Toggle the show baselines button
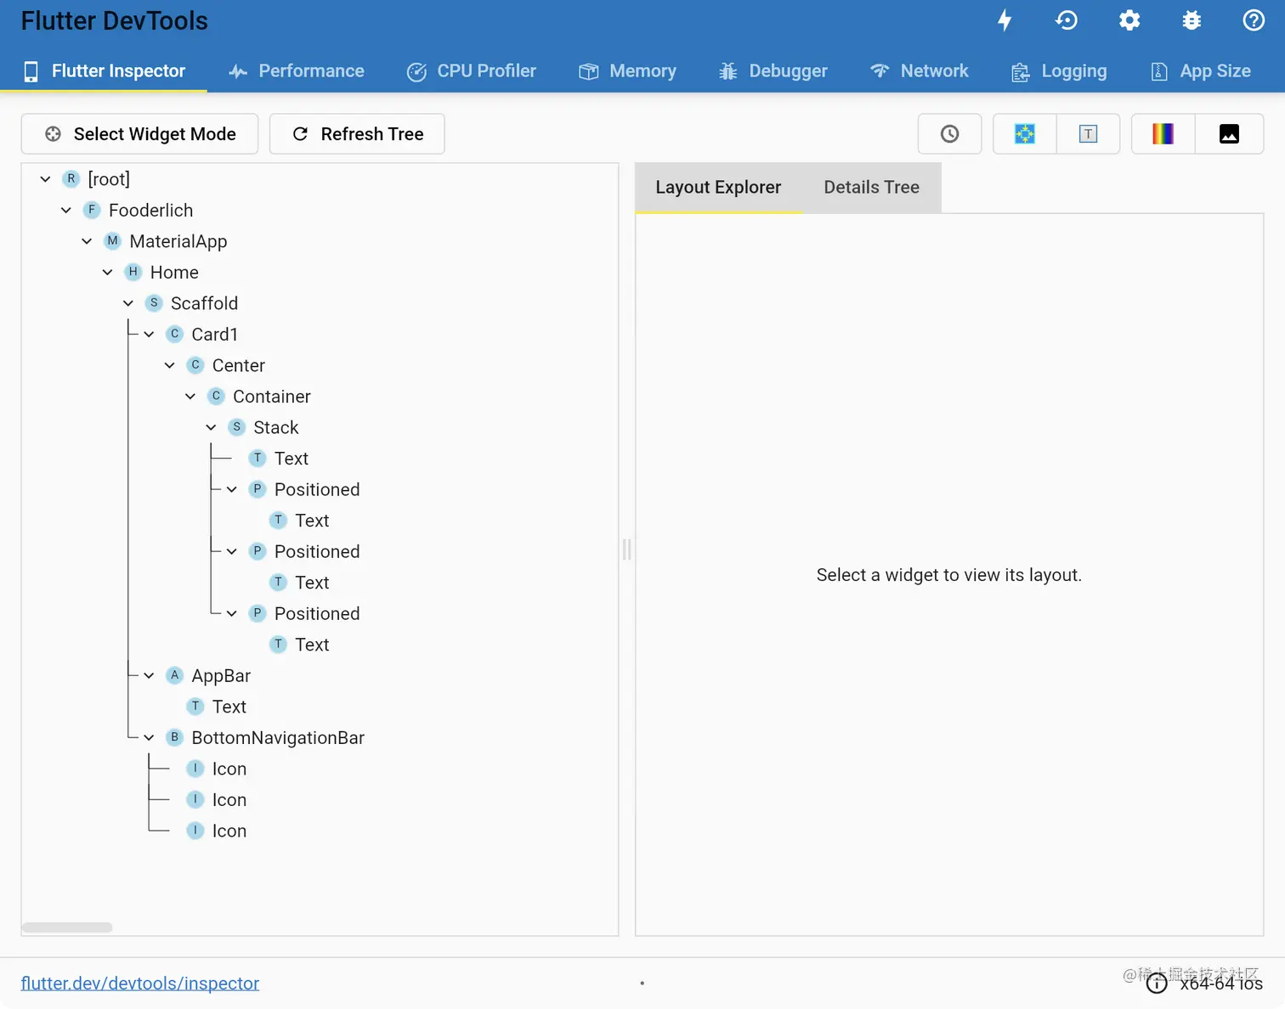 click(1088, 134)
